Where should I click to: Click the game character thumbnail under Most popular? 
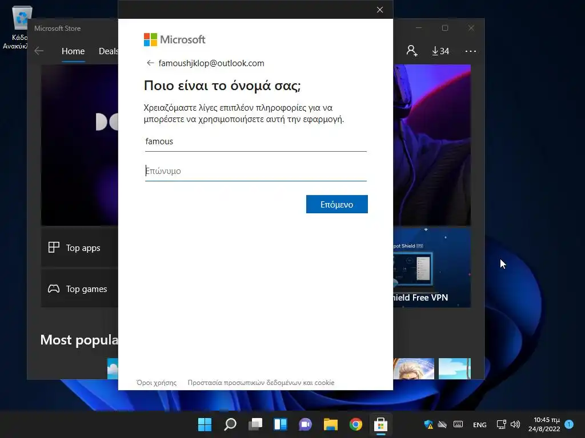pyautogui.click(x=414, y=369)
